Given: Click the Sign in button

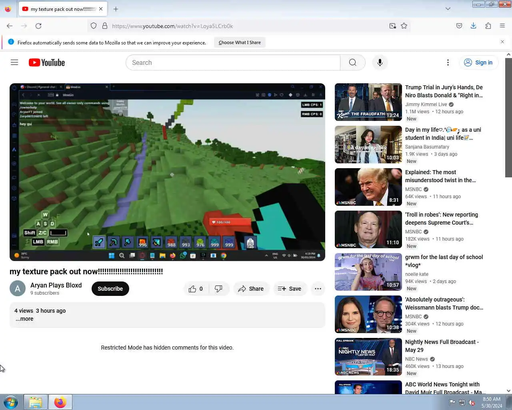Looking at the screenshot, I should 478,62.
